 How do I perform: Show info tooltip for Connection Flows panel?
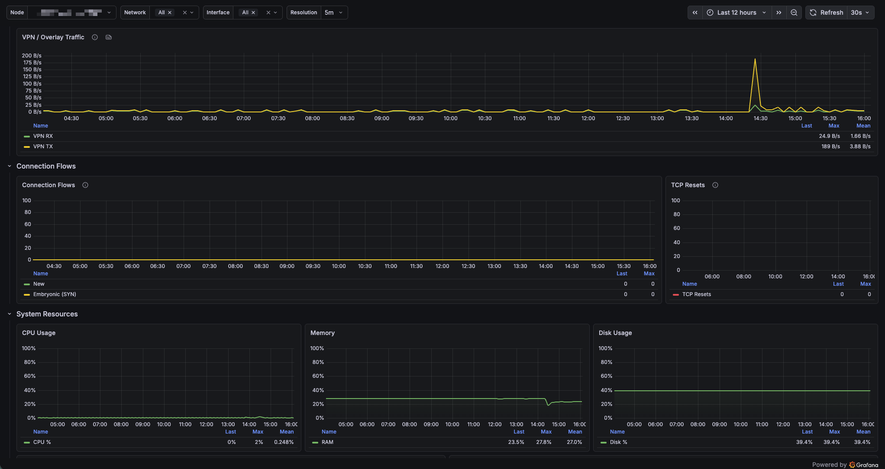(85, 185)
